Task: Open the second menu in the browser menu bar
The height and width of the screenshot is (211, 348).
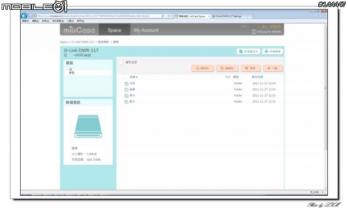Action: [35, 21]
